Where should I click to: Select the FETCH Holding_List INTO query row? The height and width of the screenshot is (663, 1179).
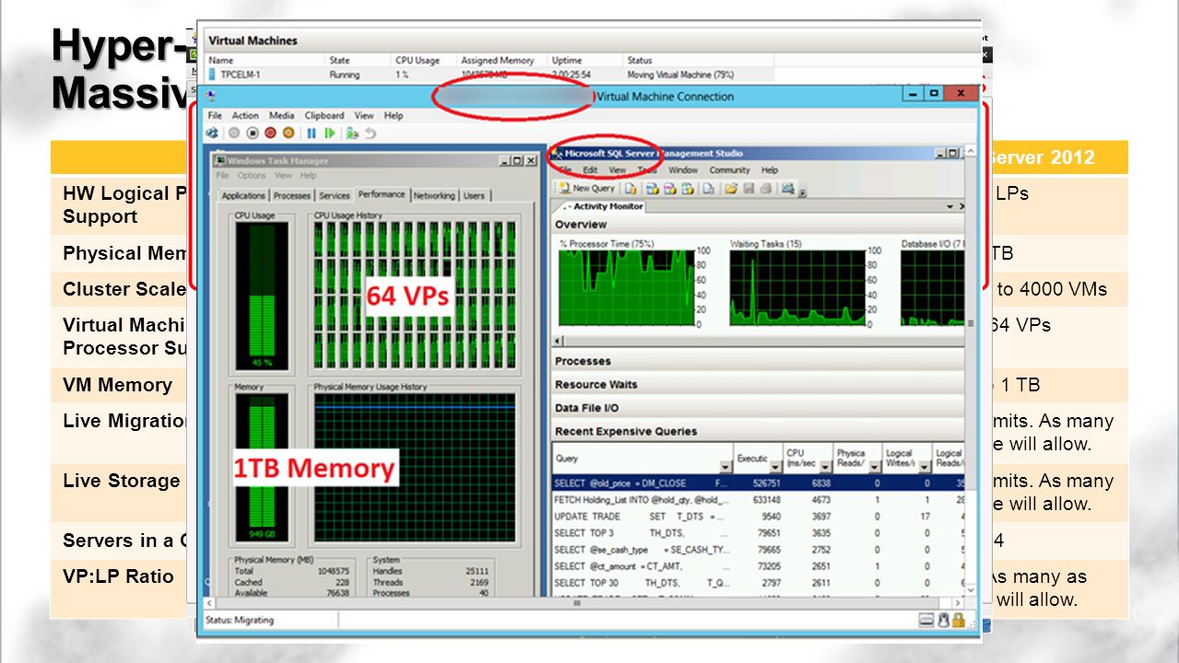coord(759,500)
